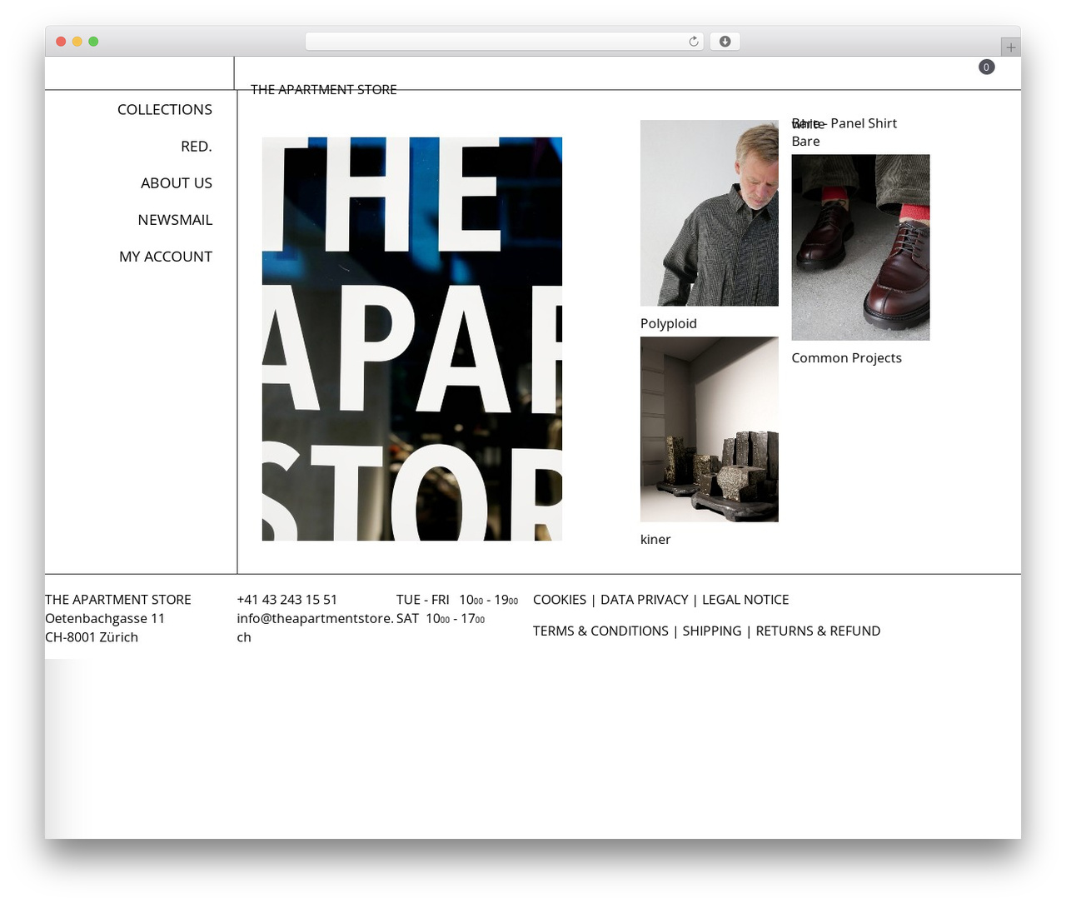Screen dimensions: 1066x903
Task: Open the kiner sculpture photo
Action: click(x=710, y=429)
